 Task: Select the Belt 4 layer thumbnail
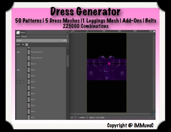pyautogui.click(x=29, y=100)
